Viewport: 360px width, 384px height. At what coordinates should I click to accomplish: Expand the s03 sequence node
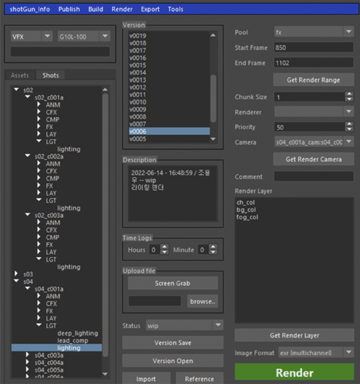(x=17, y=274)
